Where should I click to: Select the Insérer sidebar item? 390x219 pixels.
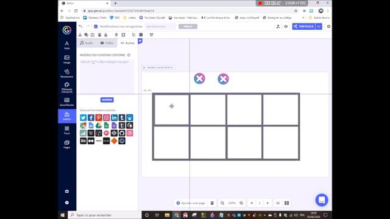tap(67, 116)
